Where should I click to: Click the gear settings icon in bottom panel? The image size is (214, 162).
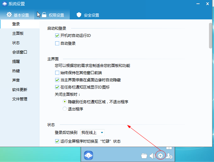click(x=160, y=155)
